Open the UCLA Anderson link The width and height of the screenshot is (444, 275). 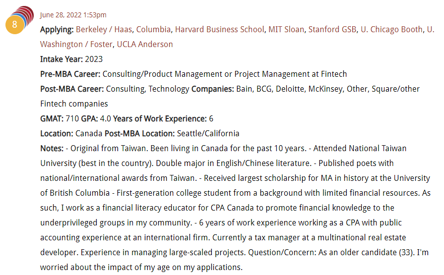click(x=145, y=45)
